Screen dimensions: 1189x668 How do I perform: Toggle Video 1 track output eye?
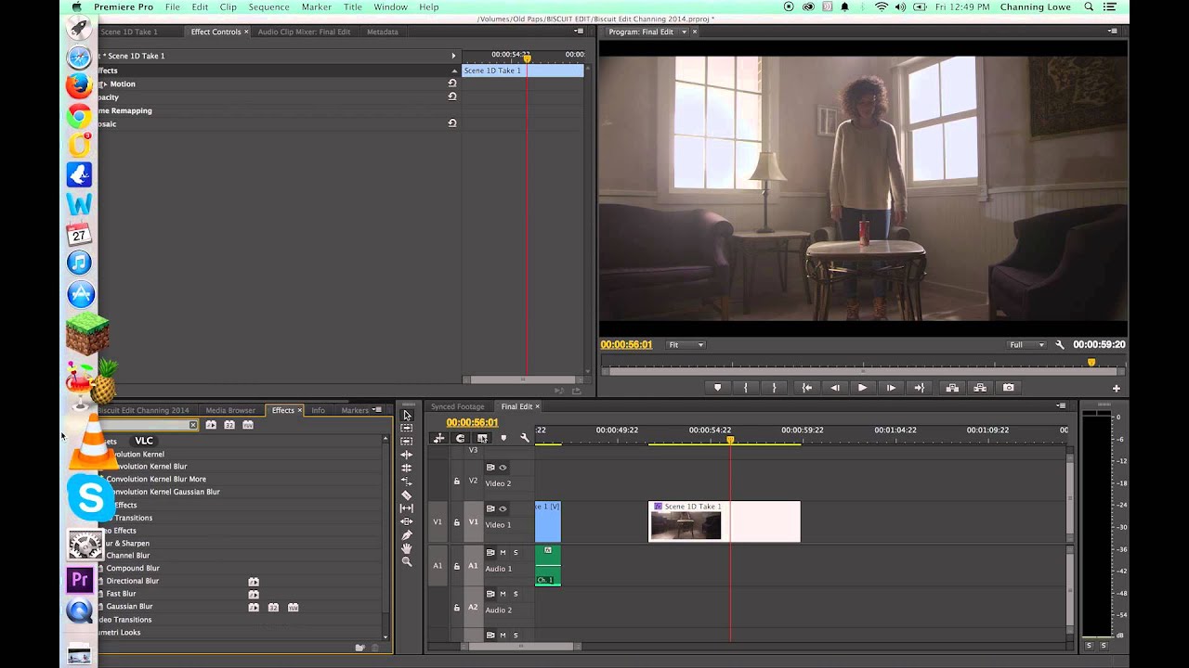(x=503, y=509)
